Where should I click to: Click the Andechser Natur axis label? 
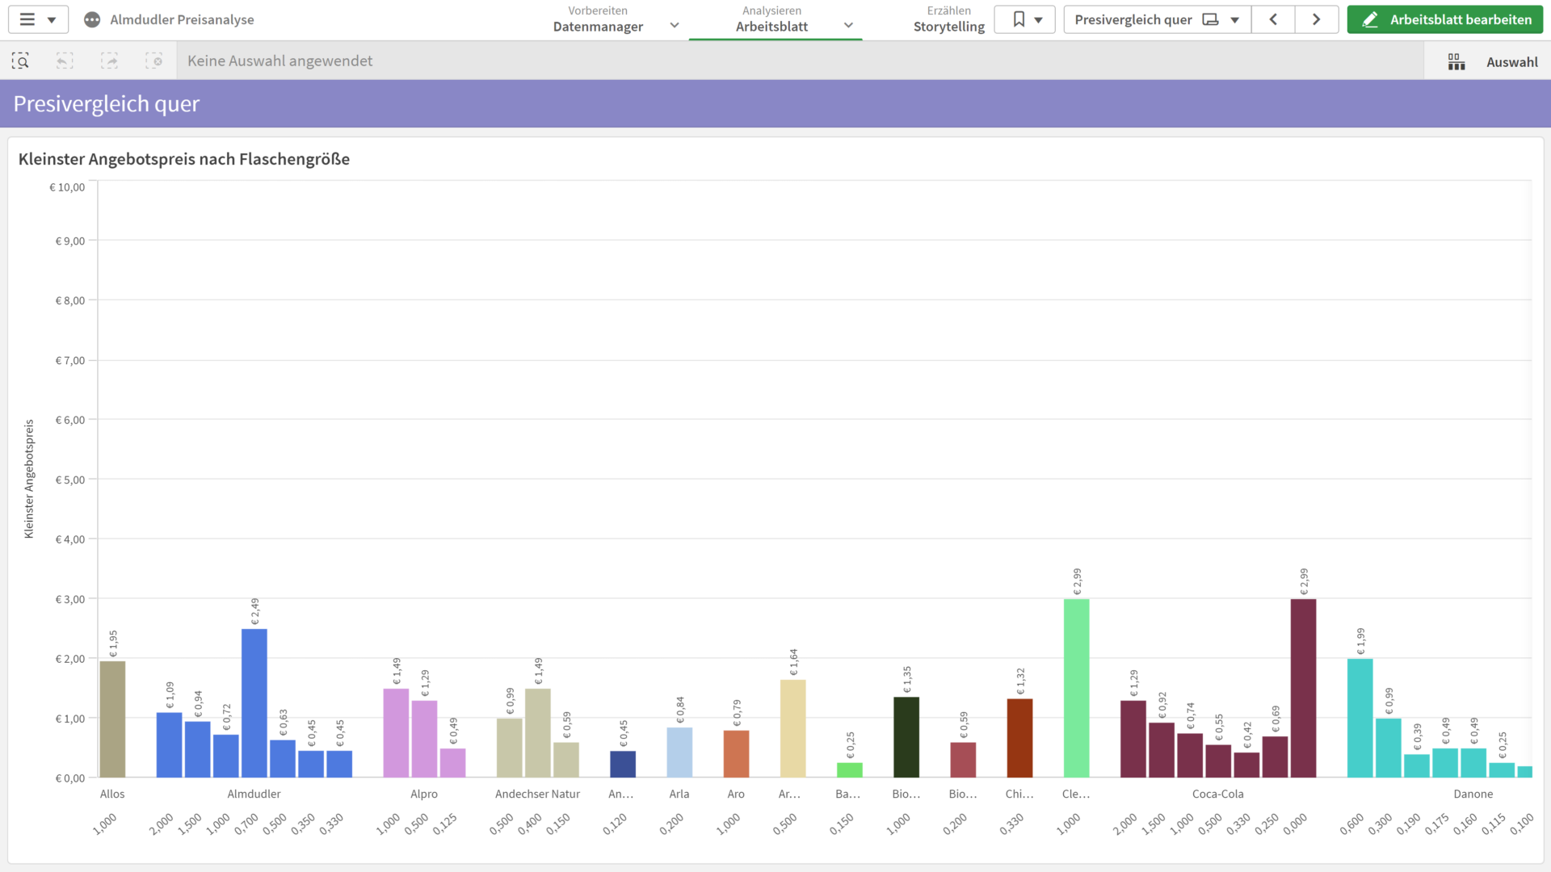coord(537,794)
